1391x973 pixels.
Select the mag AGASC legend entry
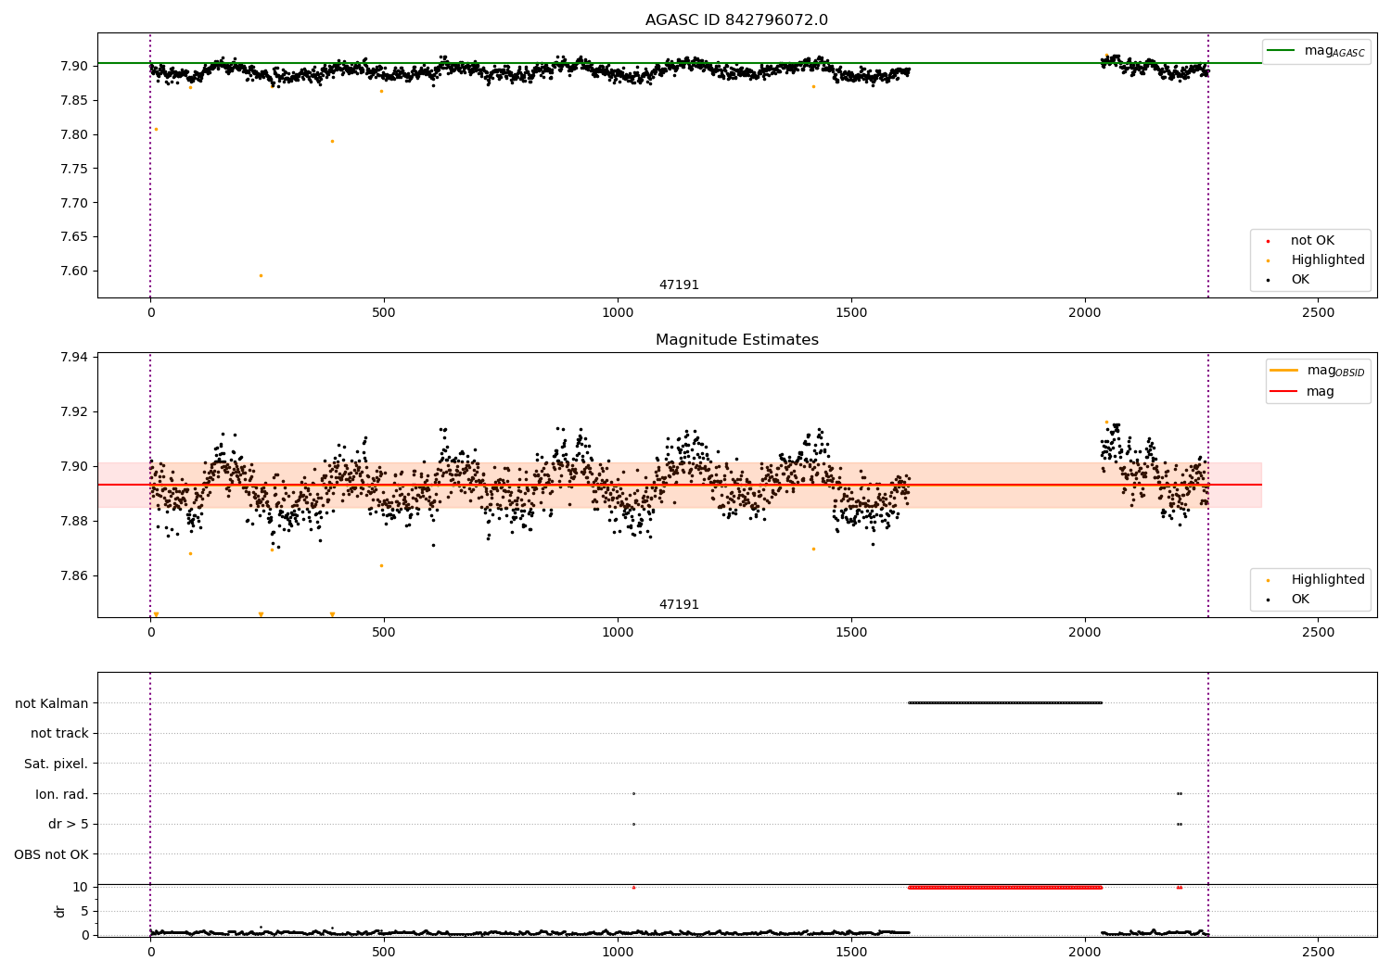coord(1317,51)
